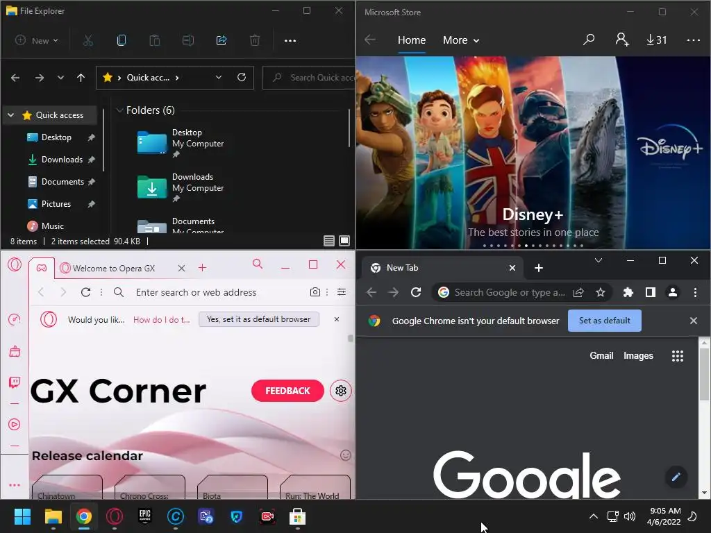The height and width of the screenshot is (533, 711).
Task: Reload the page in Opera GX
Action: pos(85,292)
